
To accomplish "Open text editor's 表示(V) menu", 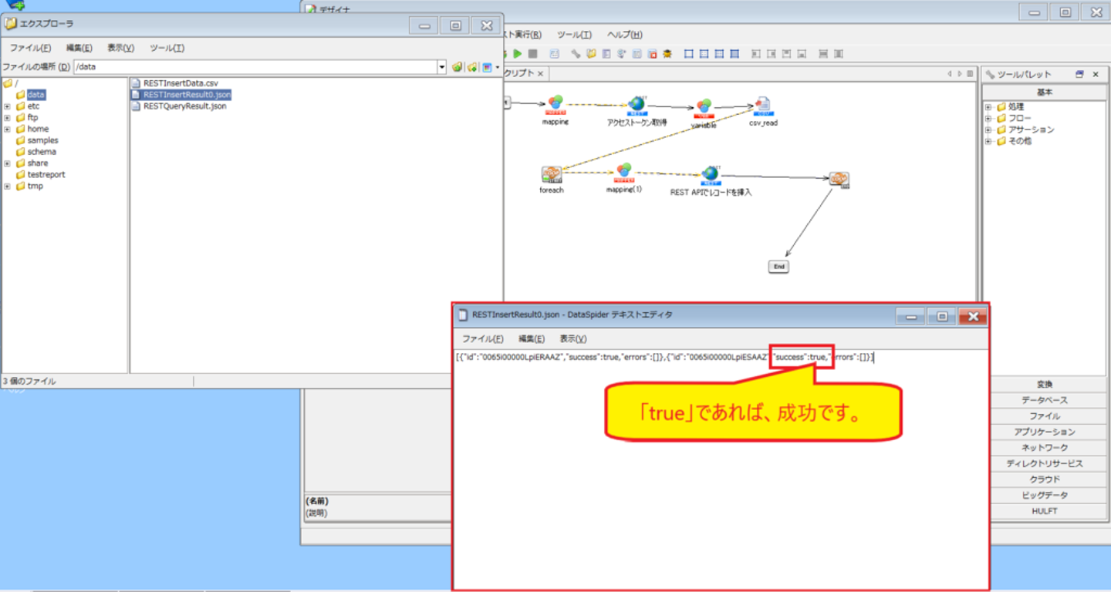I will pyautogui.click(x=573, y=338).
